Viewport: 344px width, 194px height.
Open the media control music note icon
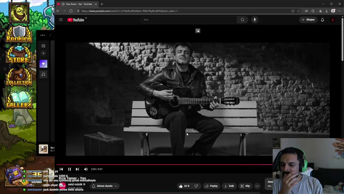320,11
